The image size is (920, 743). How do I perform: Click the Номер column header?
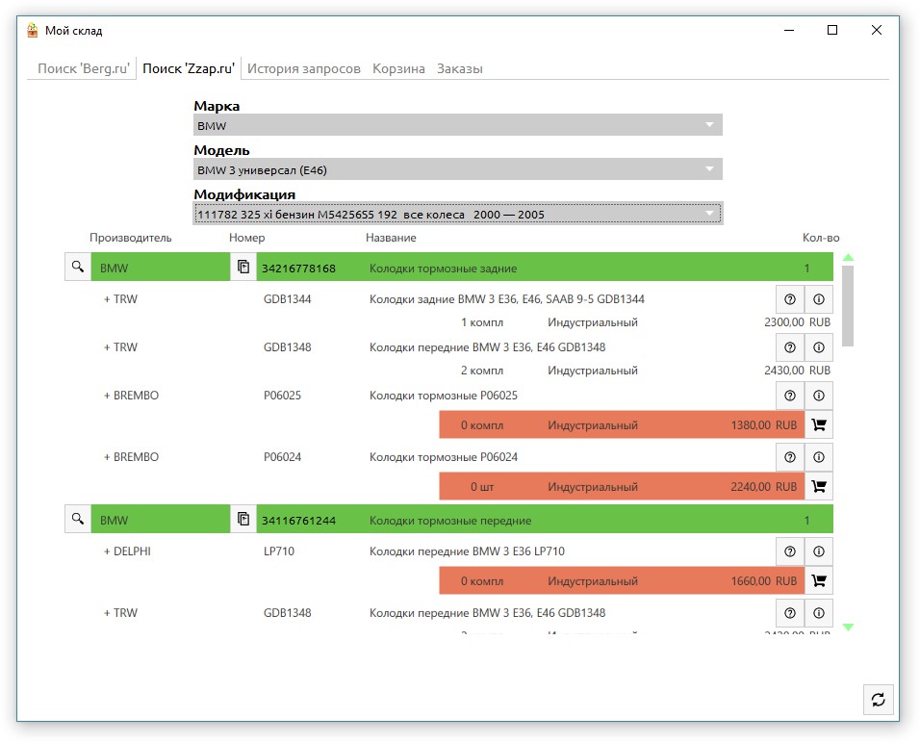click(x=247, y=238)
